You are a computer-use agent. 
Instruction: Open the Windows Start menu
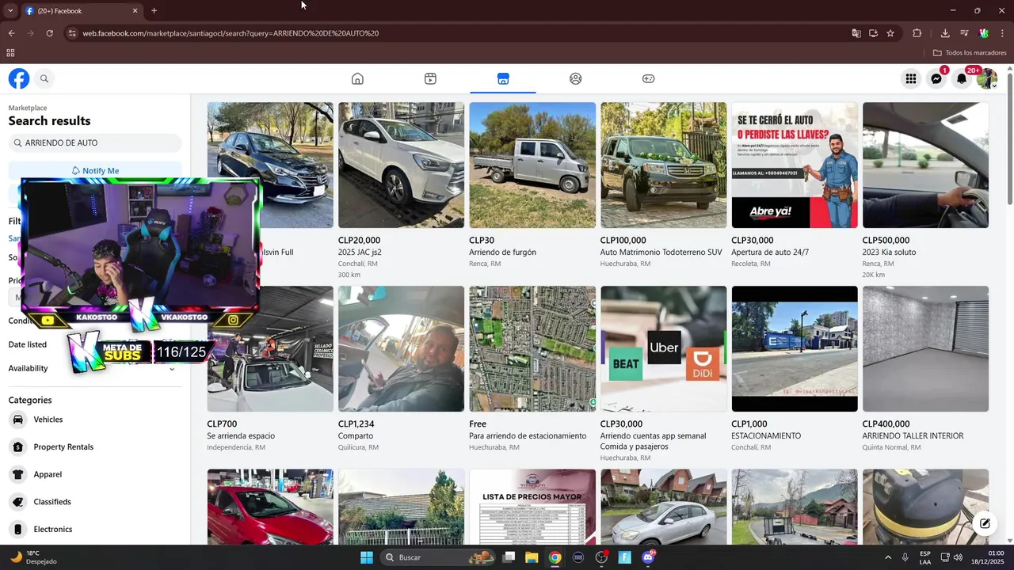pyautogui.click(x=367, y=557)
